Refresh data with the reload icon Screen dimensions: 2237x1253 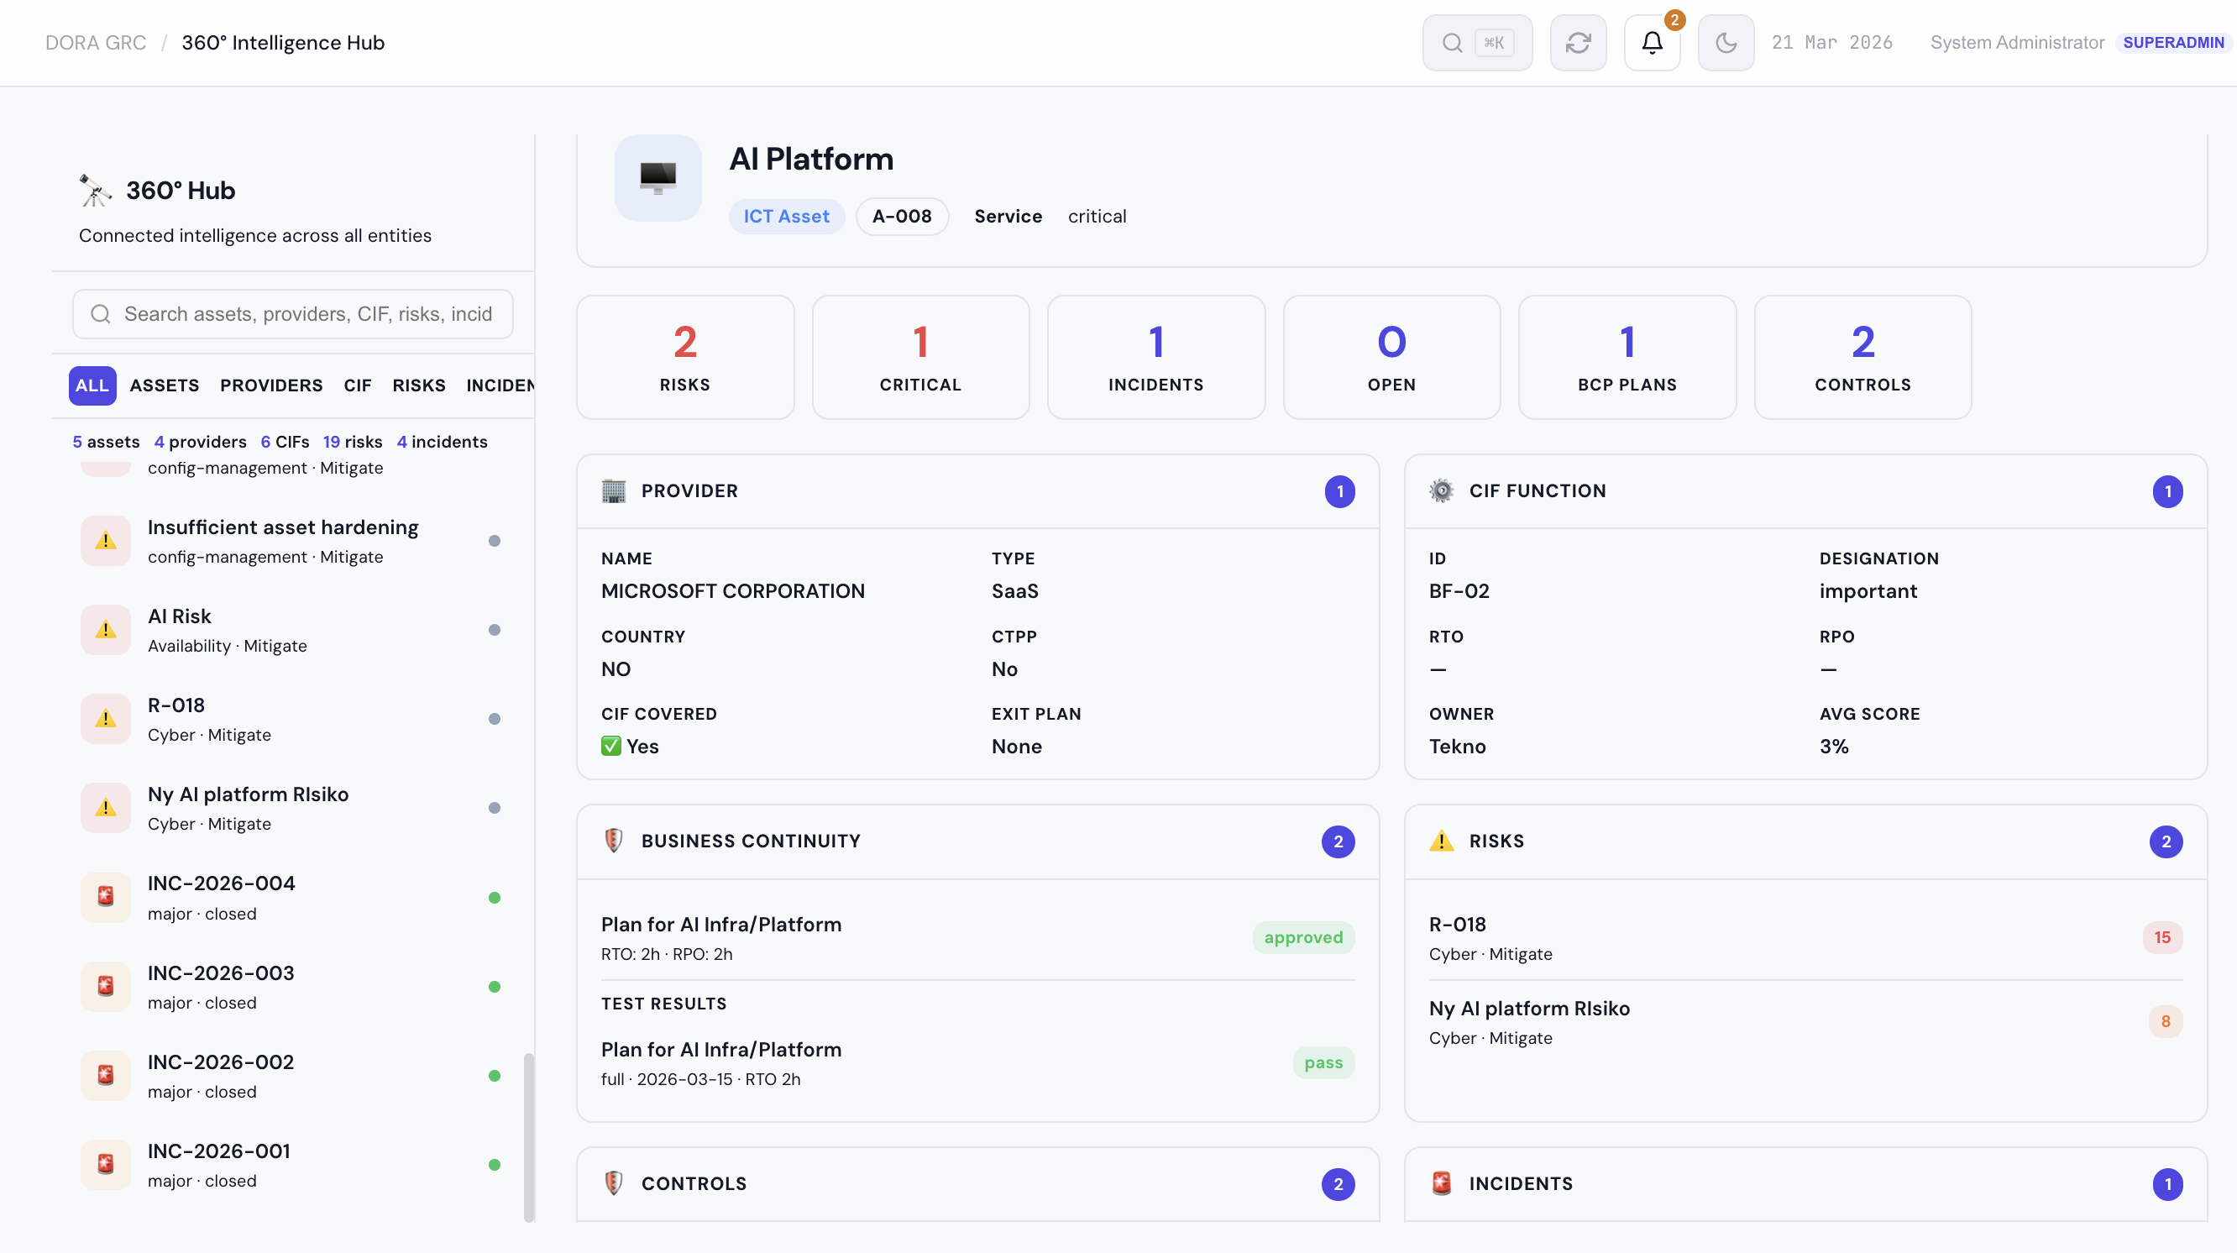click(1579, 43)
